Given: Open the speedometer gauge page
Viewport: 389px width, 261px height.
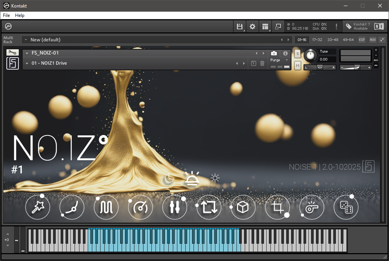Looking at the screenshot, I should pyautogui.click(x=140, y=207).
